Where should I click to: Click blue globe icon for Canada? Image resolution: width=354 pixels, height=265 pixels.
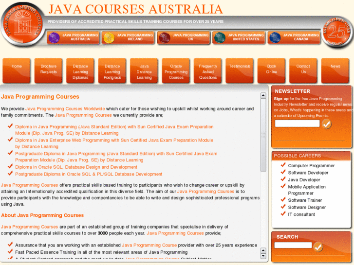[275, 37]
